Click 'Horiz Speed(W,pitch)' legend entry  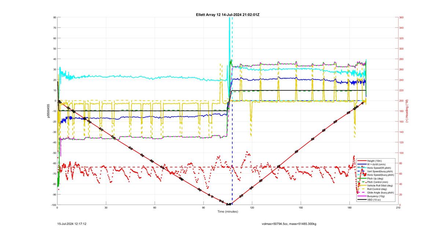pyautogui.click(x=379, y=168)
